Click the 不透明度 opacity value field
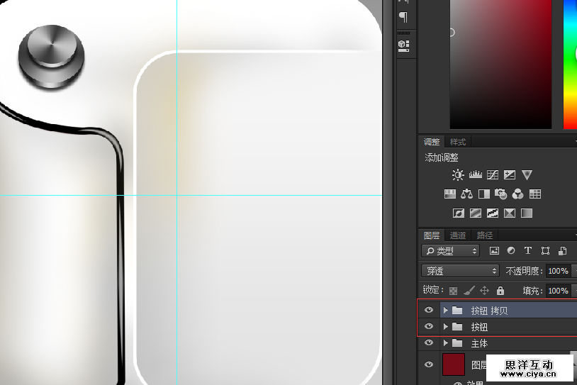This screenshot has height=385, width=577. click(x=557, y=271)
